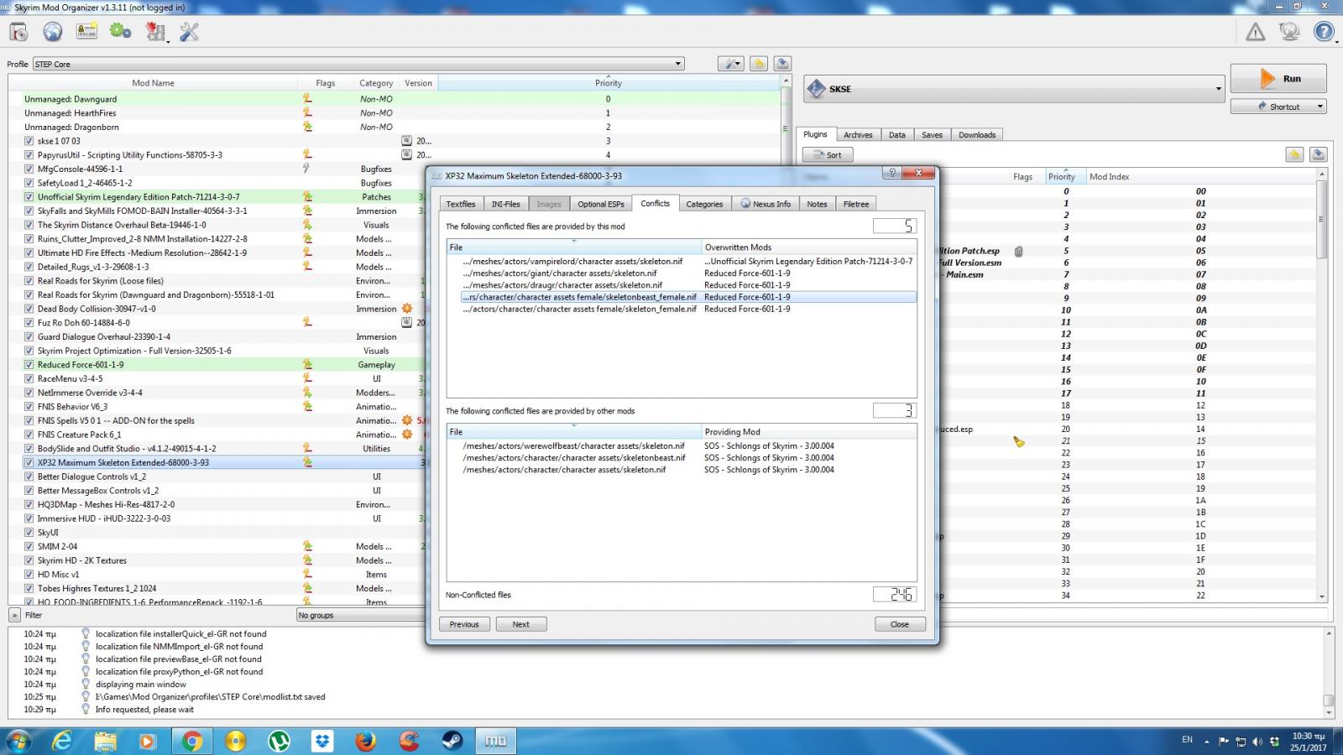The height and width of the screenshot is (755, 1343).
Task: Uncheck Fuz Ro Doh 60-14884-6-0 mod
Action: coord(29,323)
